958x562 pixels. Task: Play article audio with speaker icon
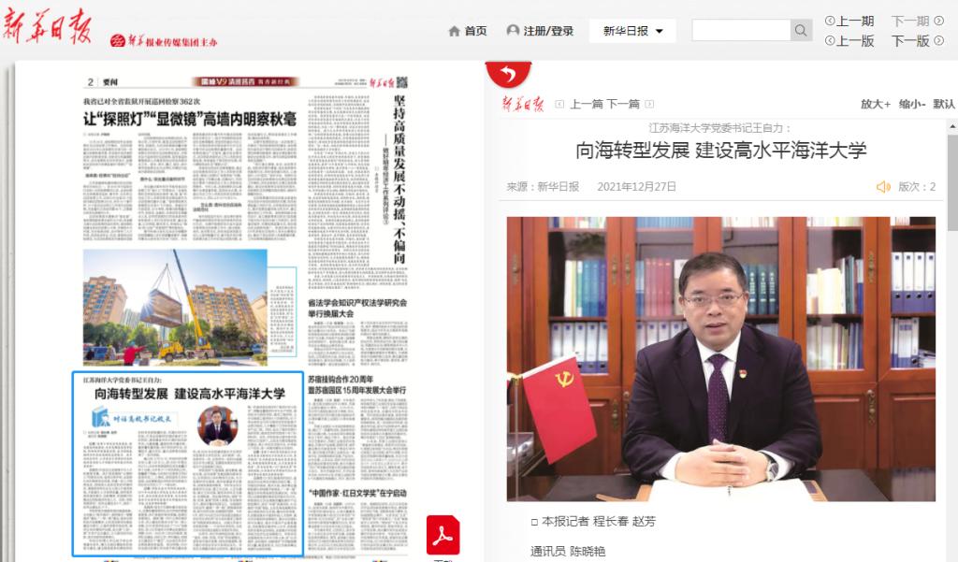(x=882, y=187)
